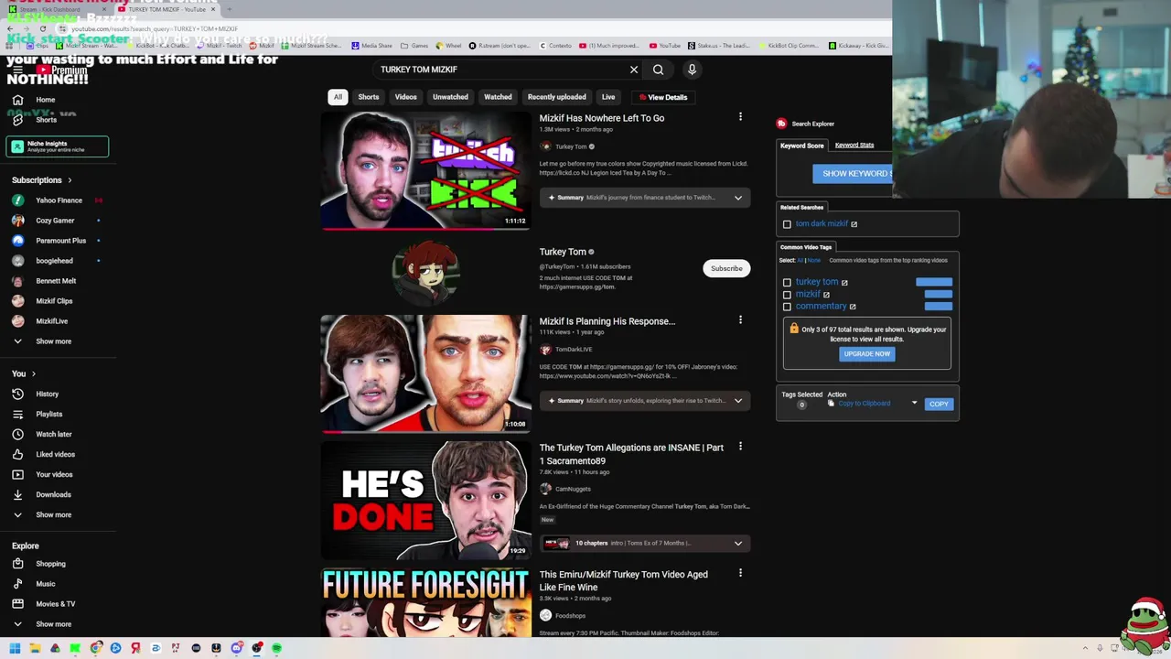Switch to Keyword Stats tab
Screen dimensions: 1171x659
tap(854, 145)
